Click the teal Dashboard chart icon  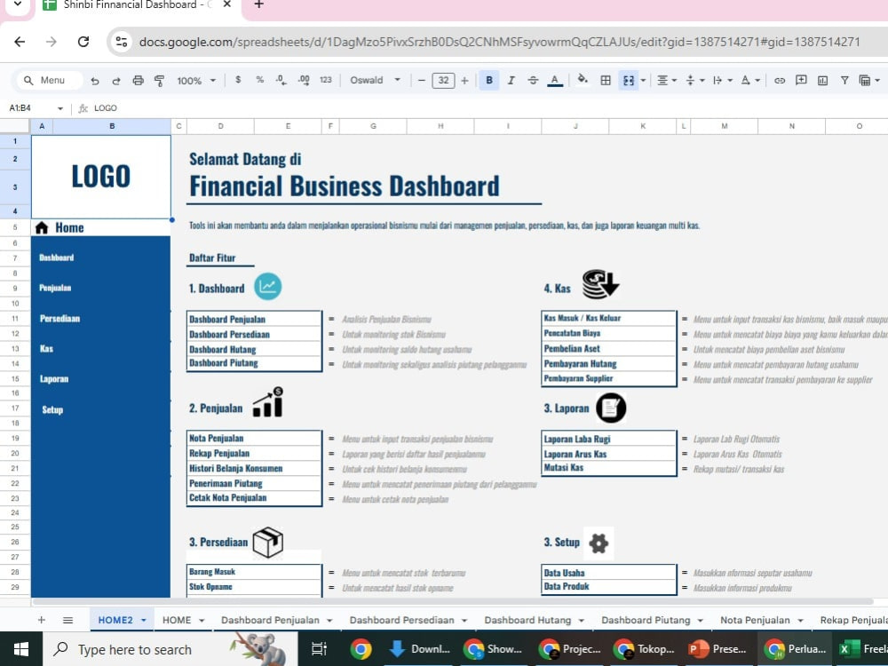(x=267, y=286)
